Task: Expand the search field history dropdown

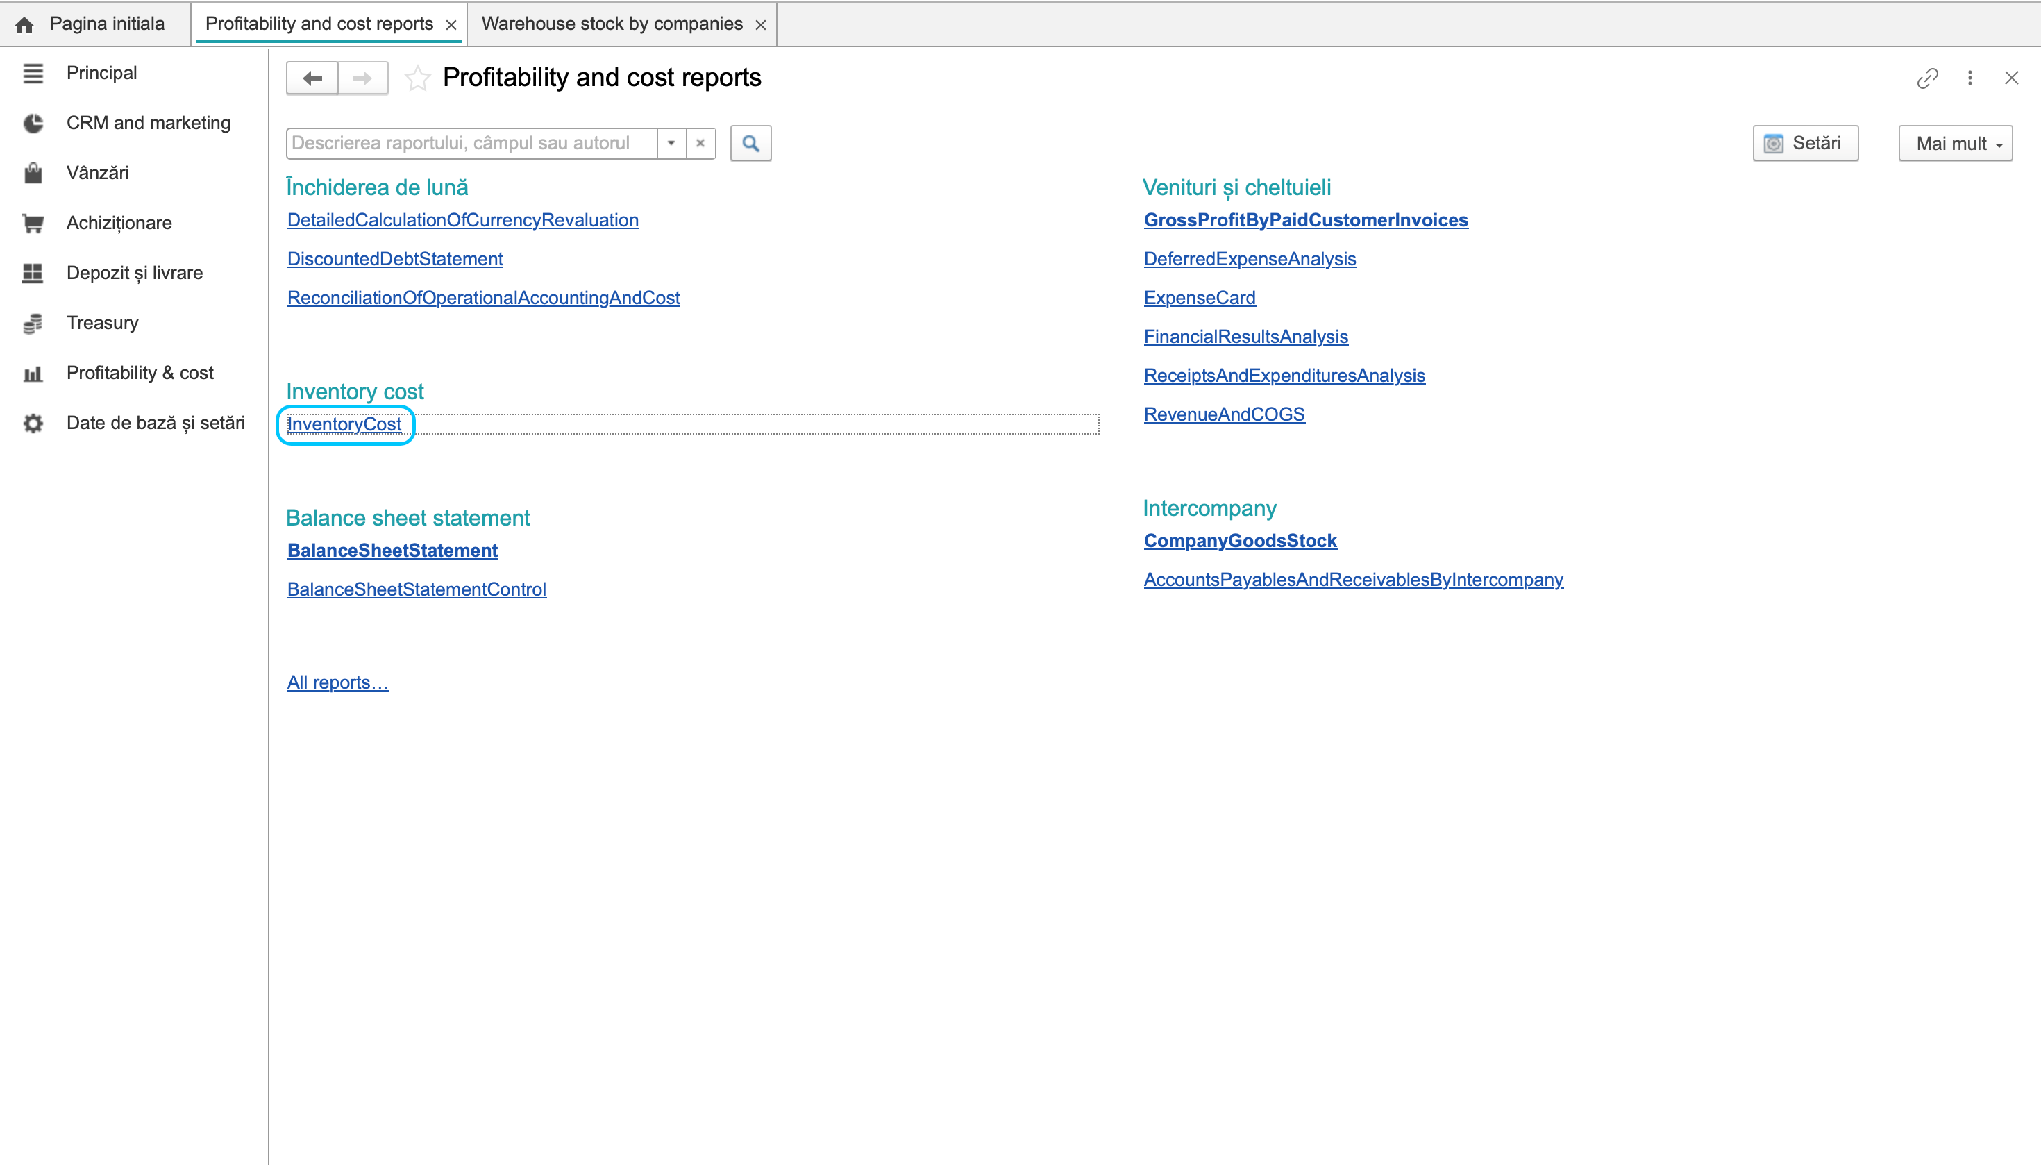Action: [x=671, y=143]
